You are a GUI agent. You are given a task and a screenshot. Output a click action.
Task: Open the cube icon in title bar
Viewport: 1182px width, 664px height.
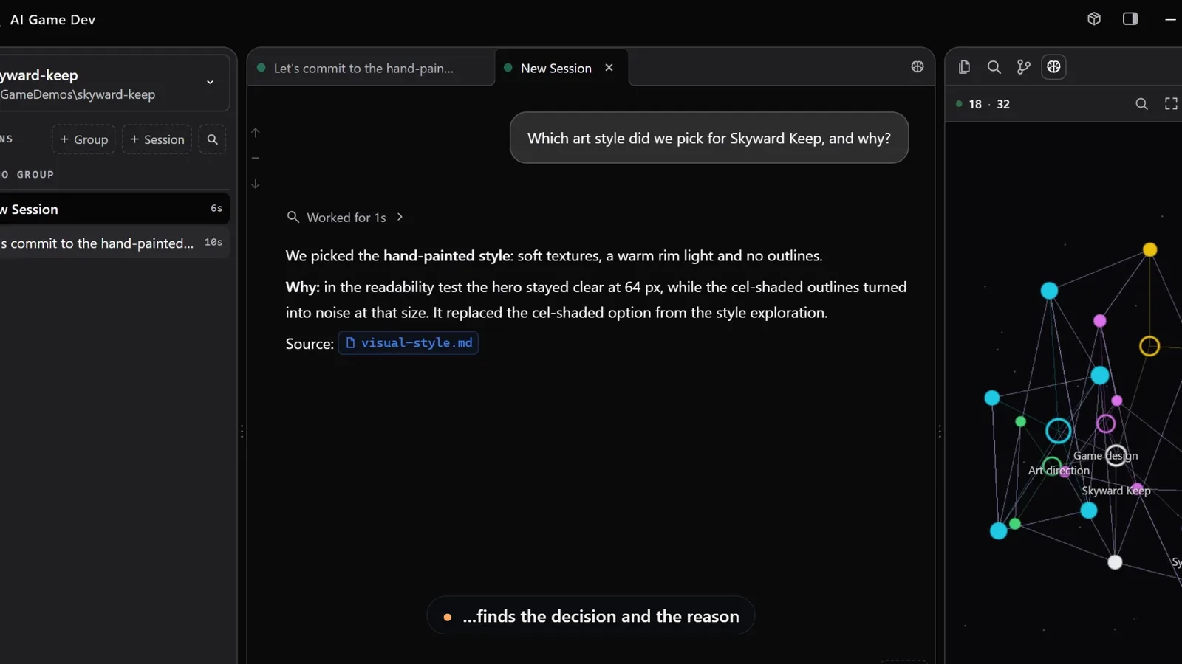coord(1094,18)
